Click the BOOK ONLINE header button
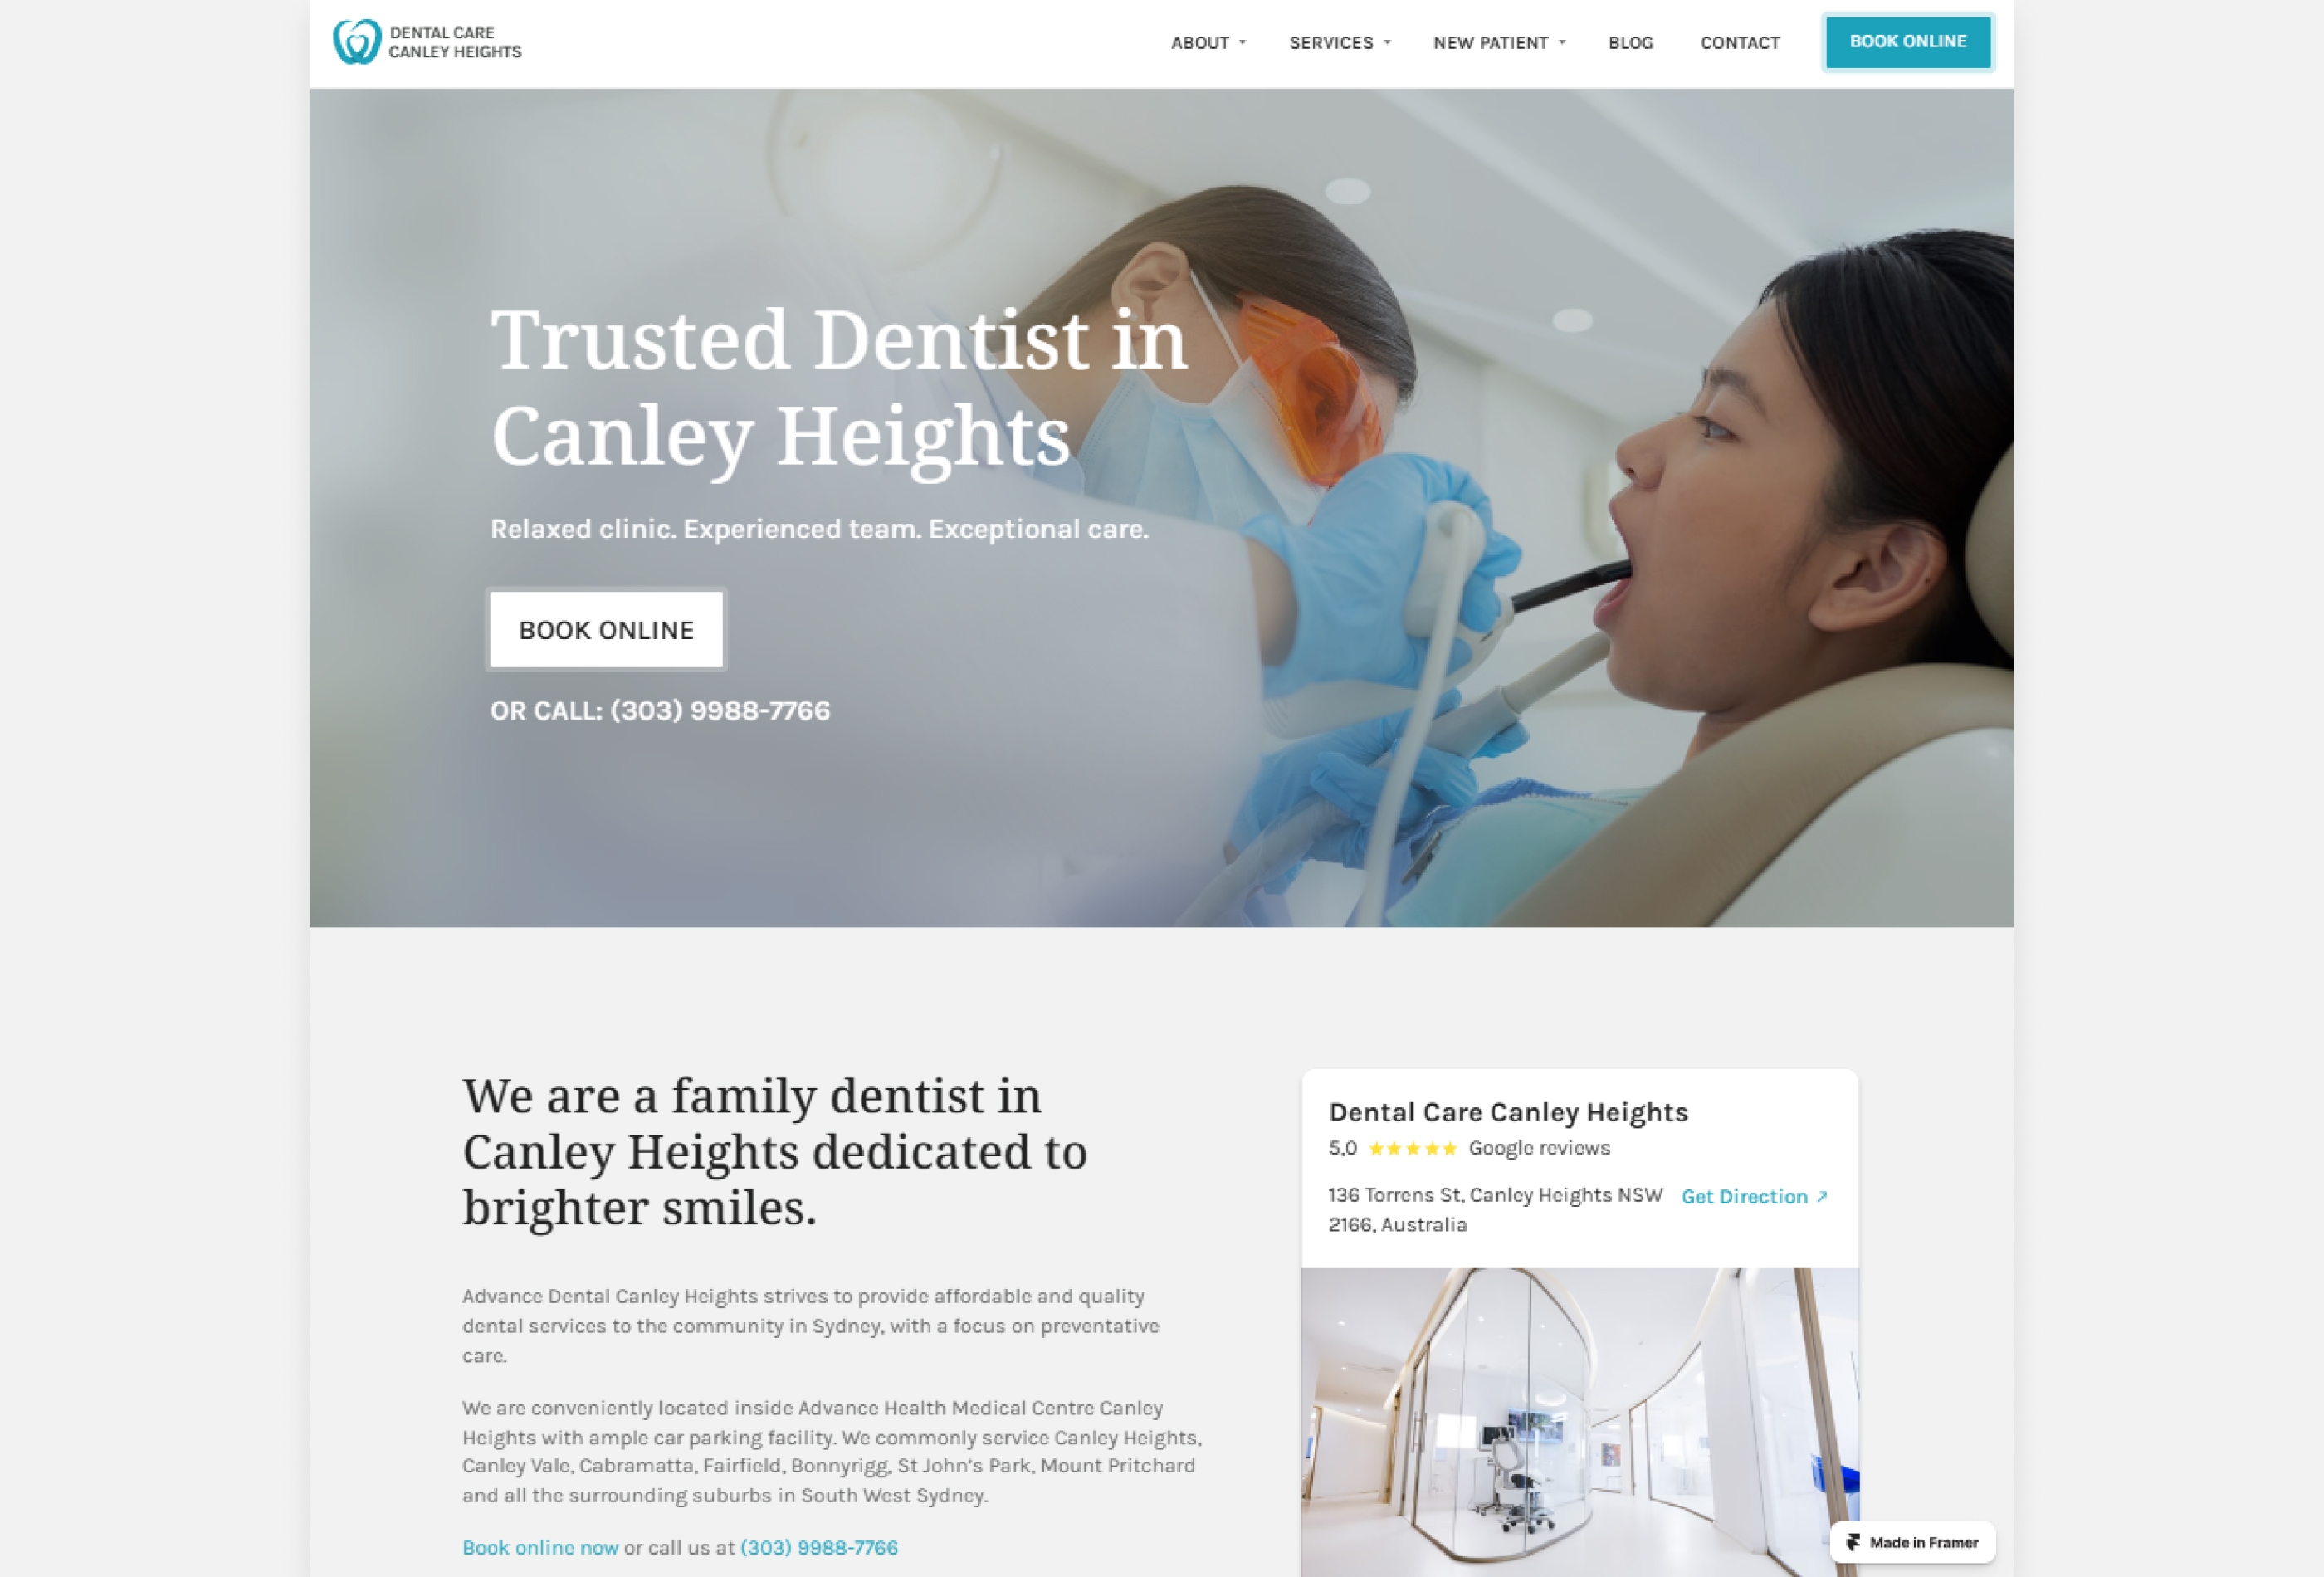 pyautogui.click(x=1907, y=41)
